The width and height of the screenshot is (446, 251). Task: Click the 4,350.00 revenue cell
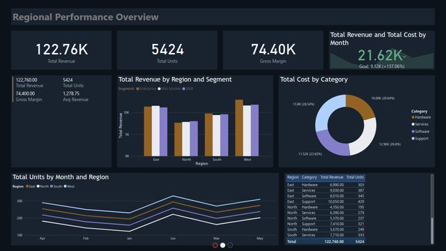337,207
